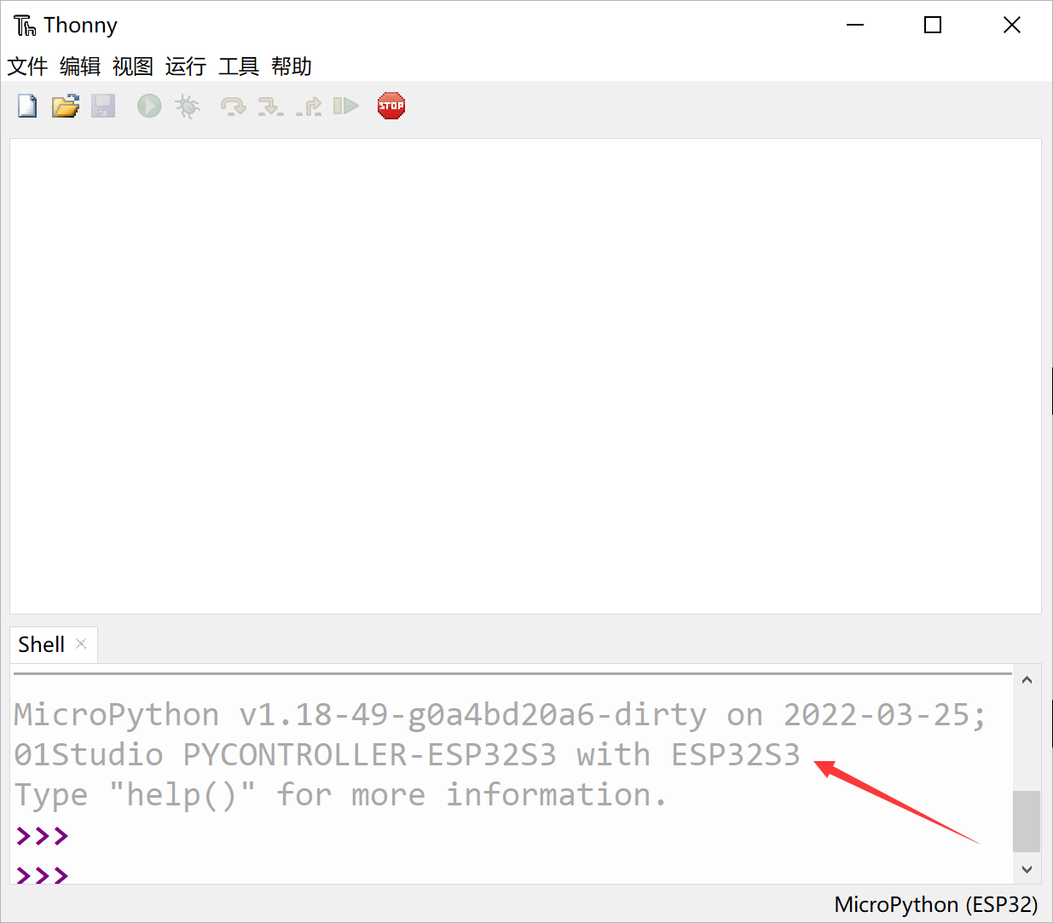Save the file with the floppy icon
1053x923 pixels.
pyautogui.click(x=103, y=107)
